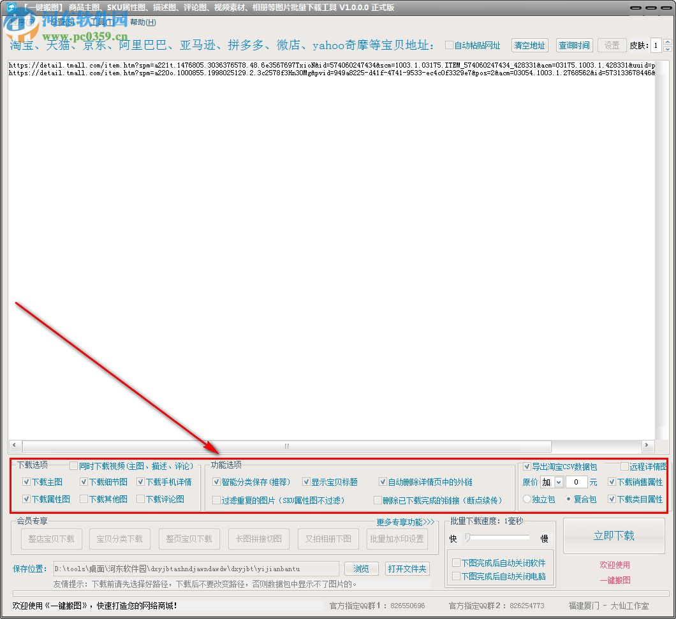Screen dimensions: 676x619
Task: Click the 又拍相册下图 button
Action: point(328,539)
